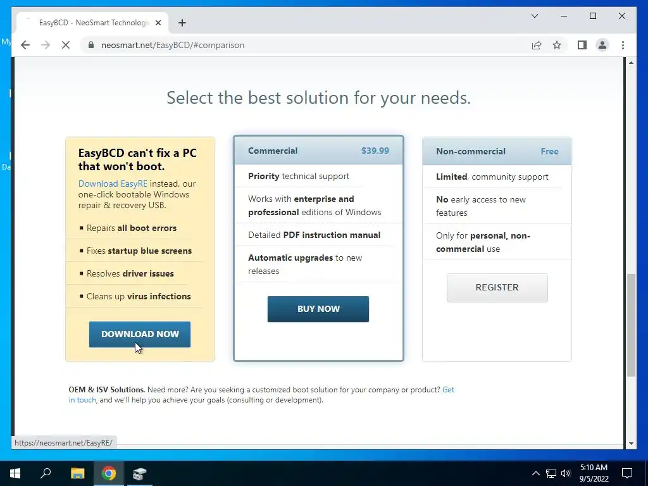Viewport: 648px width, 486px height.
Task: Follow the Get in touch link
Action: click(x=261, y=395)
